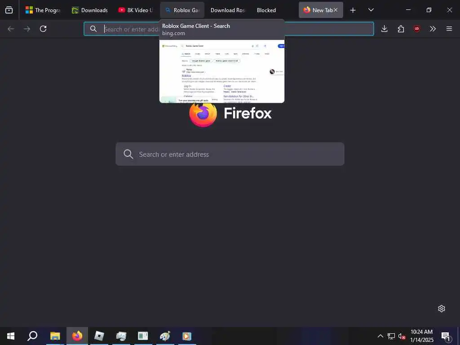Open network status tray icon
The height and width of the screenshot is (345, 460).
pyautogui.click(x=391, y=336)
